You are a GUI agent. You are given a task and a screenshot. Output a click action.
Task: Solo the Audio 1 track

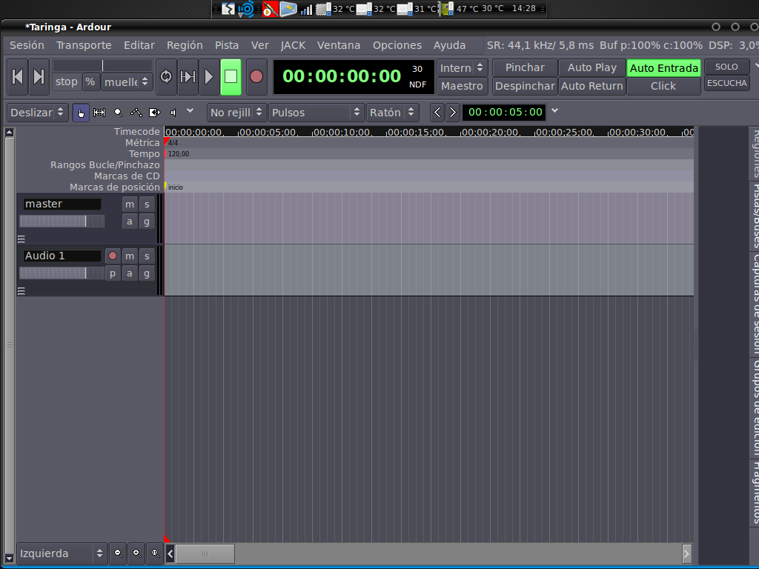(147, 256)
